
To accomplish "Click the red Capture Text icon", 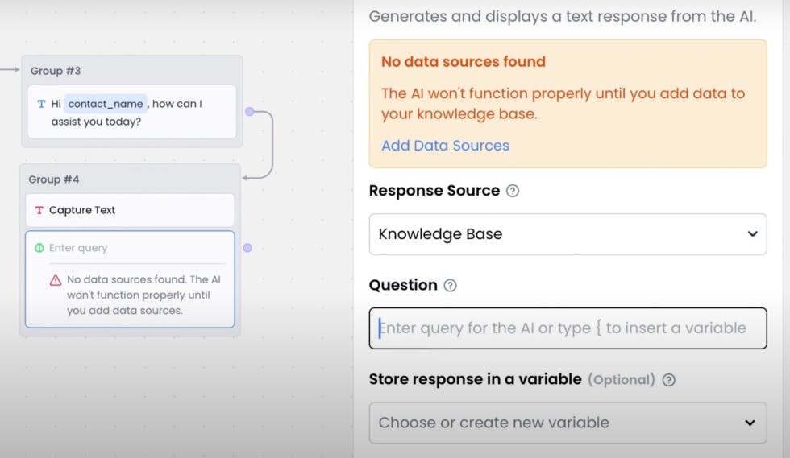I will [39, 210].
